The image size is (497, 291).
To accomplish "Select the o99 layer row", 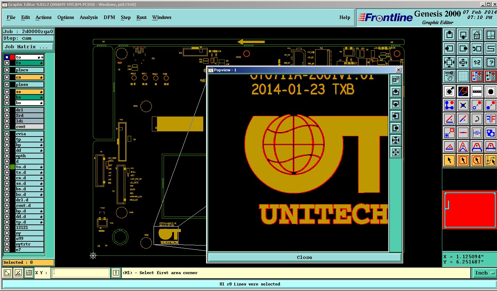I will tap(30, 239).
